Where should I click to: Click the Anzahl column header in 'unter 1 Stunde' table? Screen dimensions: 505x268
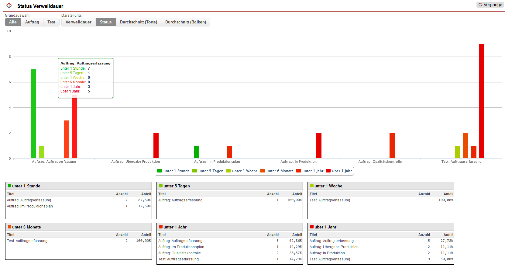pos(122,194)
